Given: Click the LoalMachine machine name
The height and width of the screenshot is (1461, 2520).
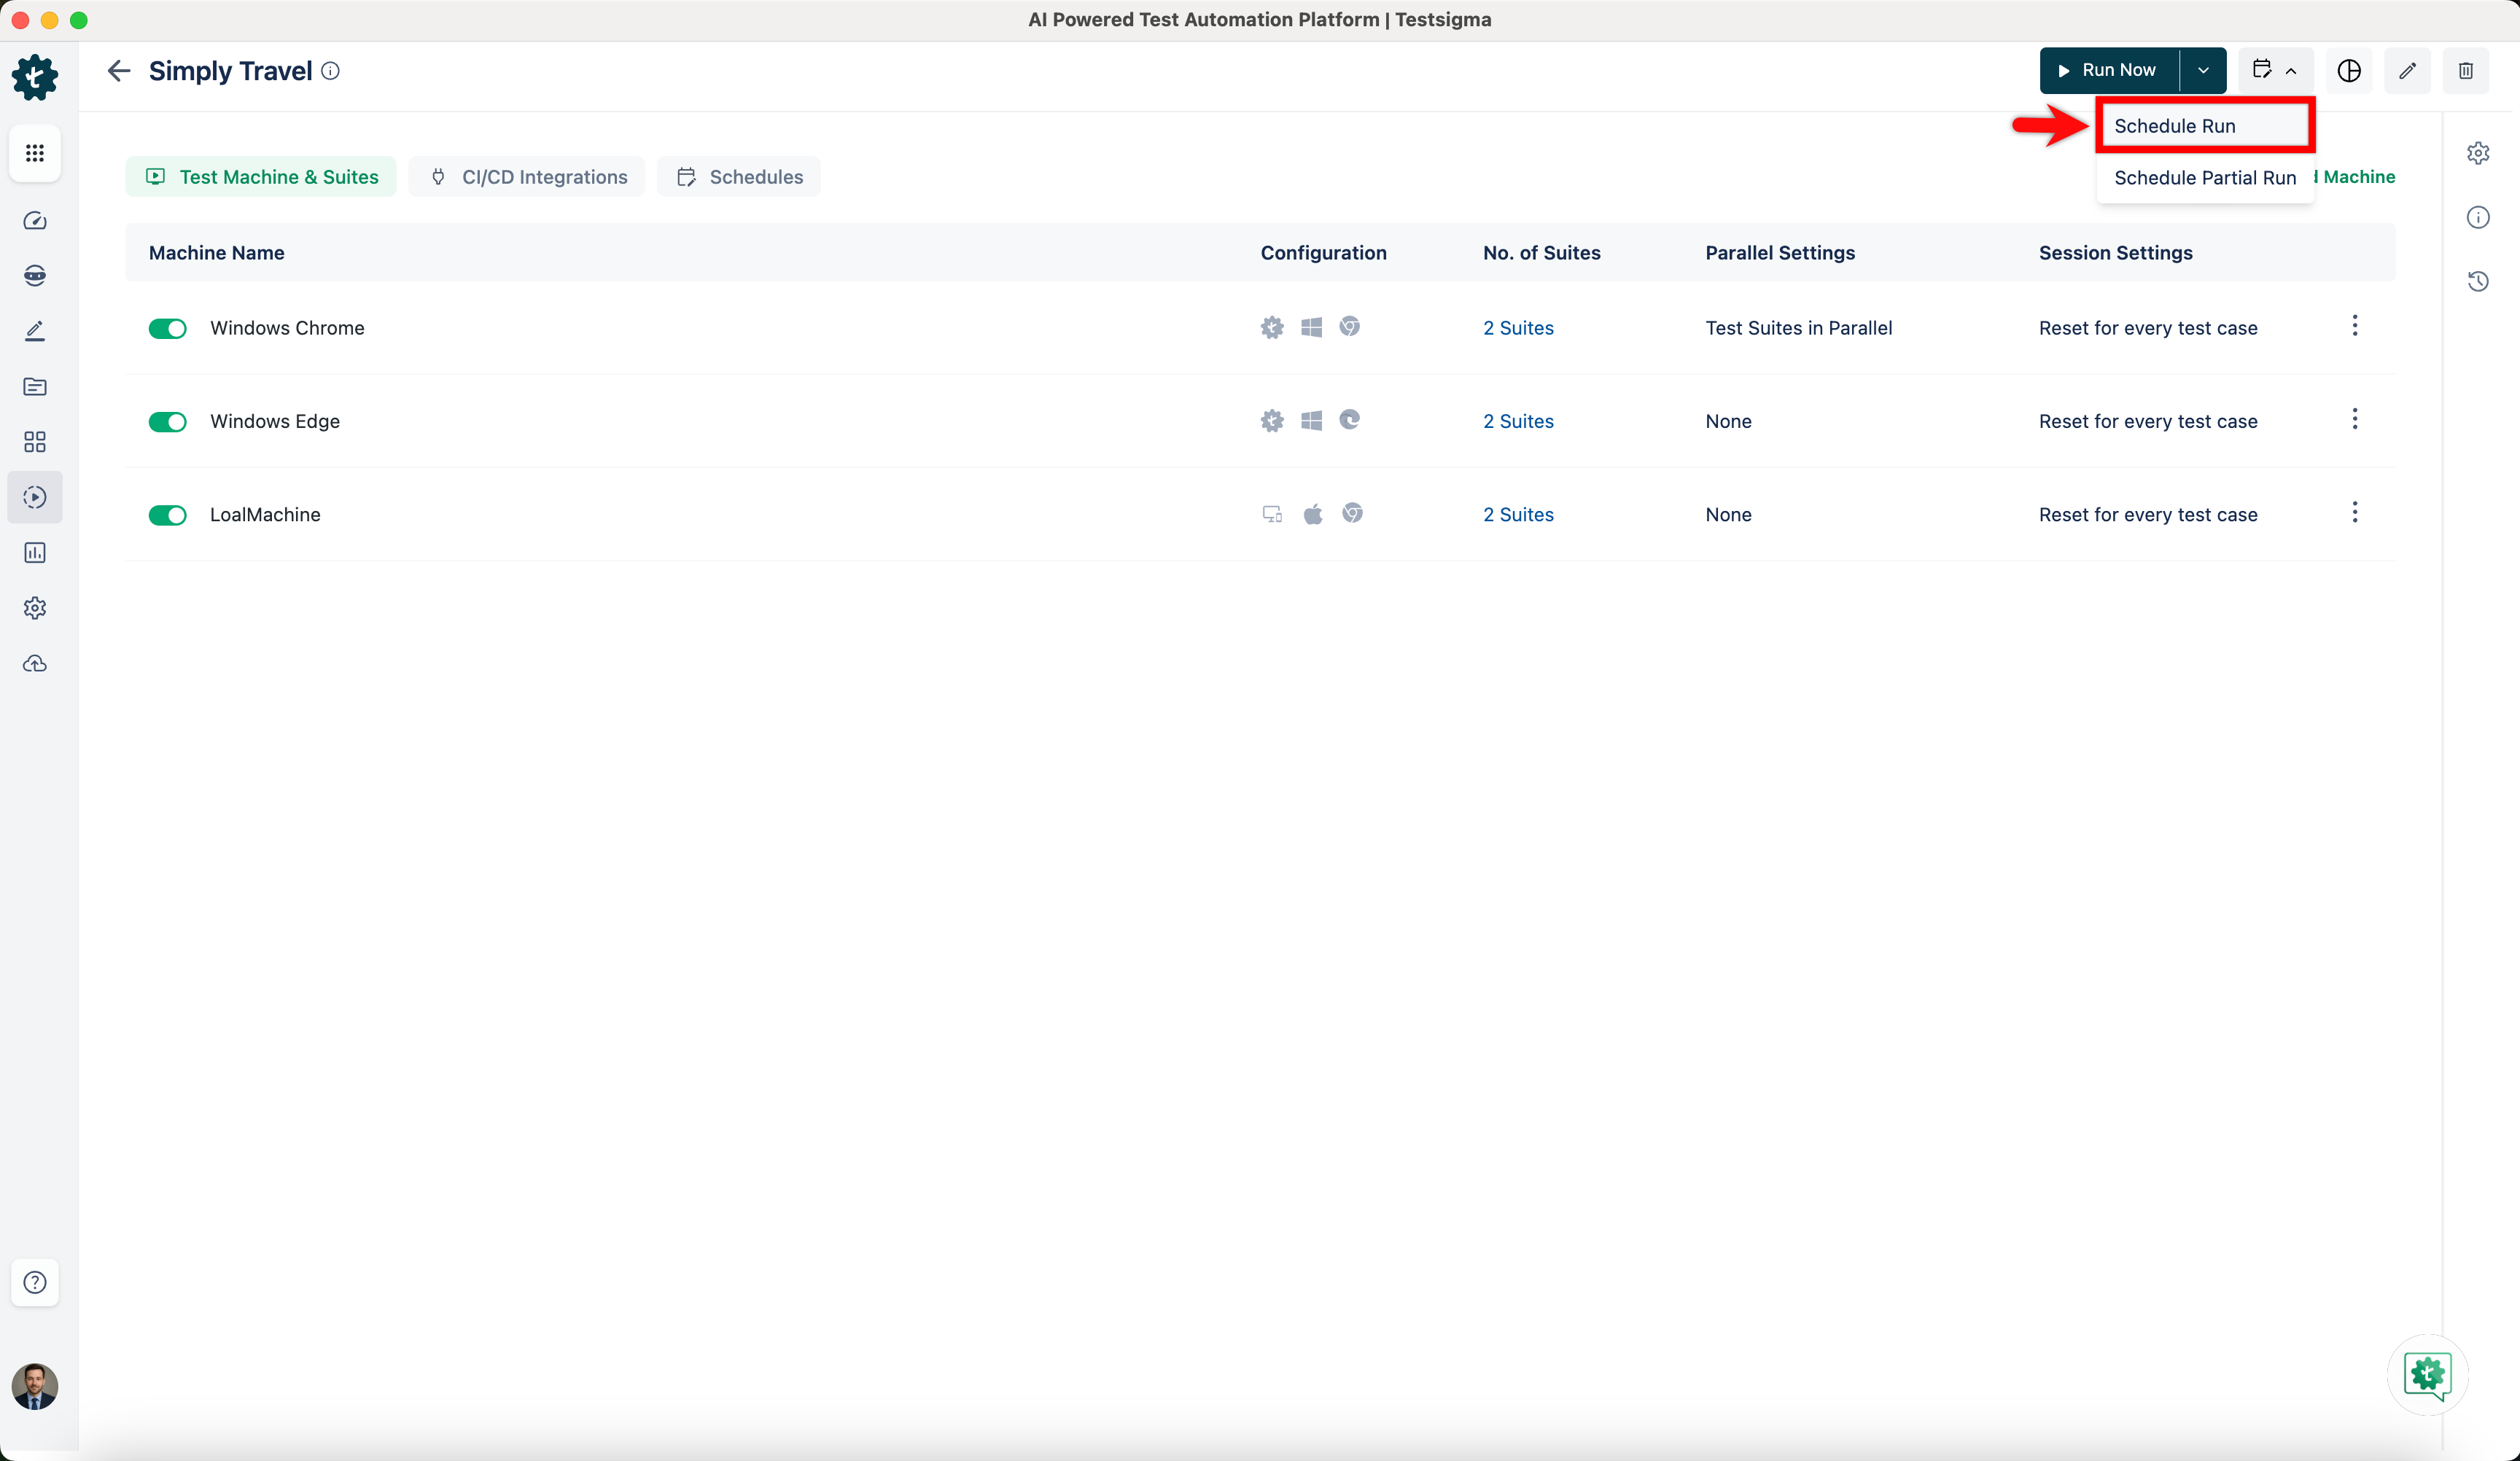Looking at the screenshot, I should tap(265, 515).
